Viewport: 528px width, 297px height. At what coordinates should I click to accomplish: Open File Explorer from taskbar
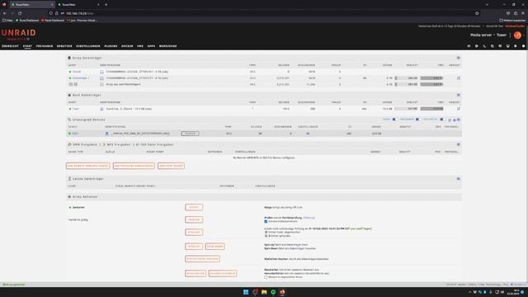click(x=264, y=292)
